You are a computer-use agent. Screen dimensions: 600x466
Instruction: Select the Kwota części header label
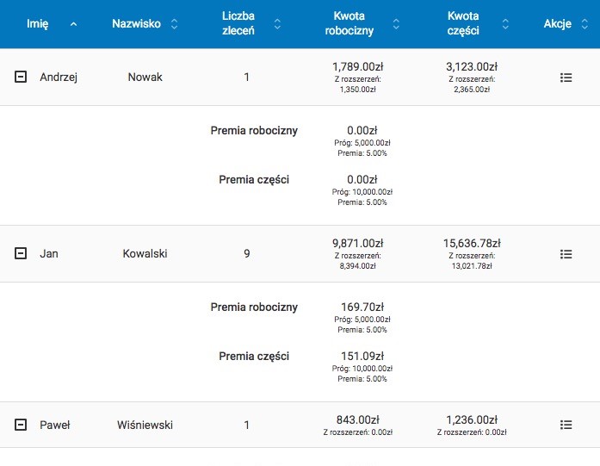pyautogui.click(x=464, y=24)
